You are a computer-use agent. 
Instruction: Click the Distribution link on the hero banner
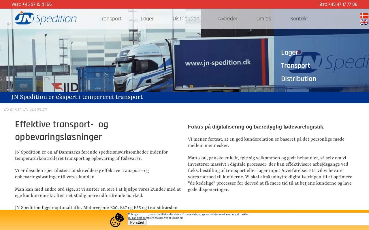click(x=299, y=79)
